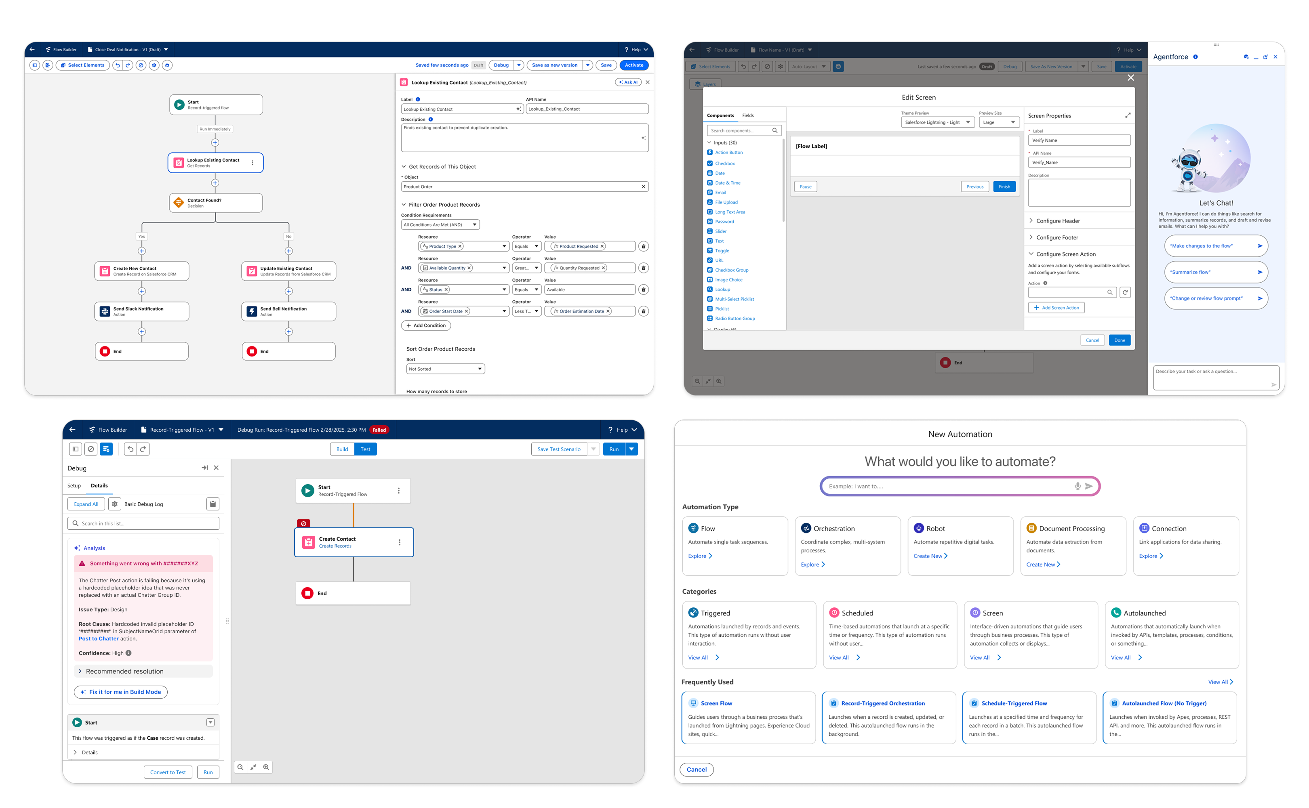Open the Condition Requirements dropdown
This screenshot has height=808, width=1309.
(x=440, y=225)
